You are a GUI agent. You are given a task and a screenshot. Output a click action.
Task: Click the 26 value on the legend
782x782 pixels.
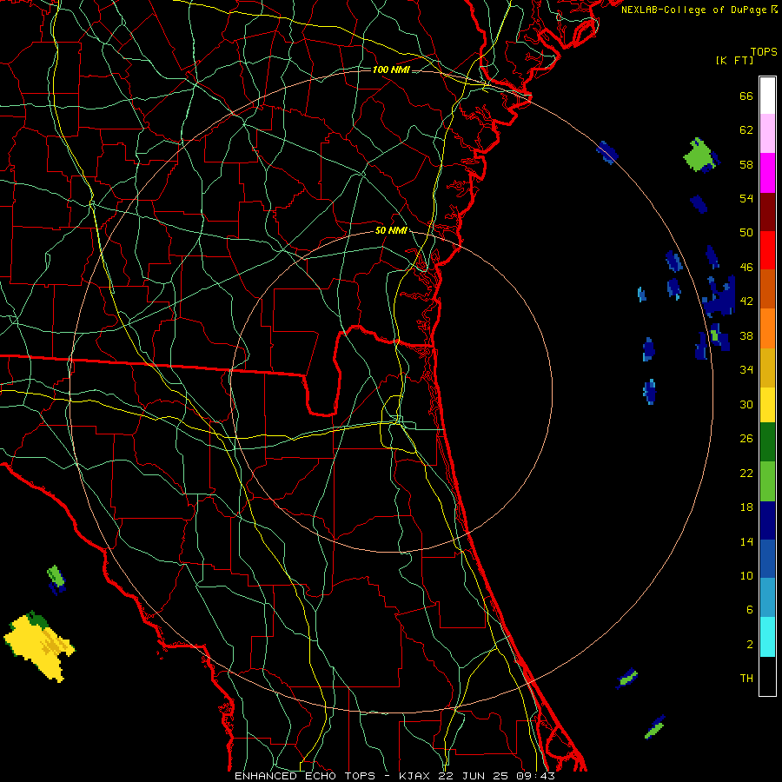[746, 439]
